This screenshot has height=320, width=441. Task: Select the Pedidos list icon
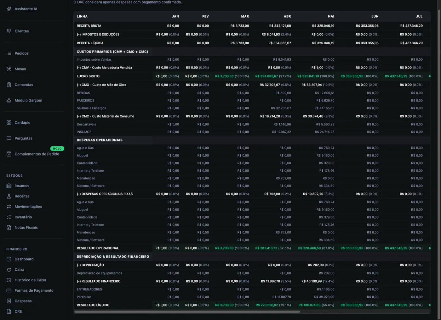coord(9,53)
